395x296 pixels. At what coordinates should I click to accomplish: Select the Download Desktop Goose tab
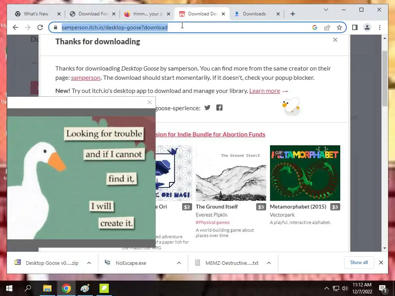[203, 14]
